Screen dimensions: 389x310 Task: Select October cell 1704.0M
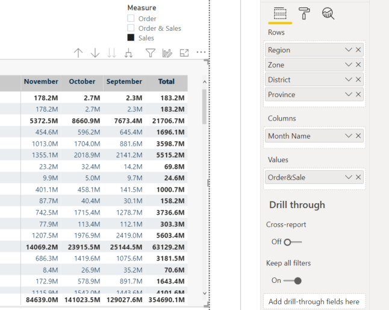[x=87, y=144]
